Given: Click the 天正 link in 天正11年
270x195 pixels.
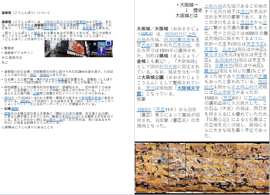Looking at the screenshot, I should pyautogui.click(x=160, y=110).
